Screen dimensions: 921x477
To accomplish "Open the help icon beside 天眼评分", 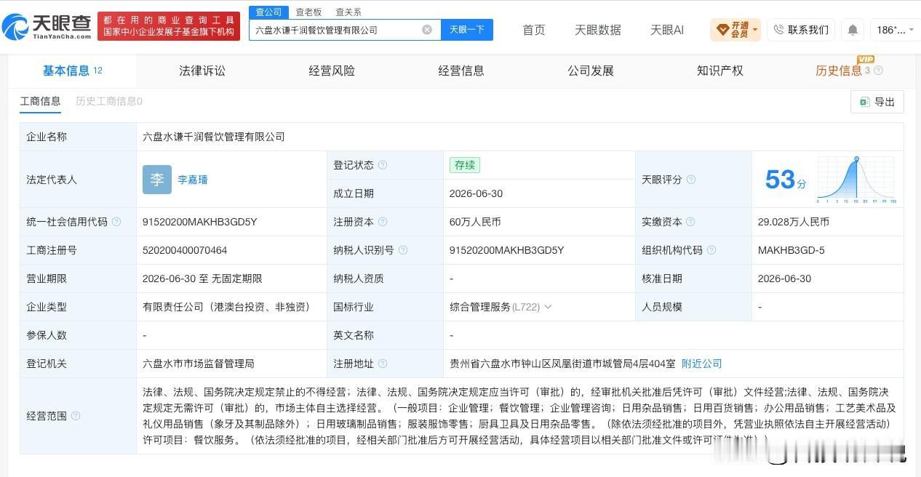I will pyautogui.click(x=691, y=180).
